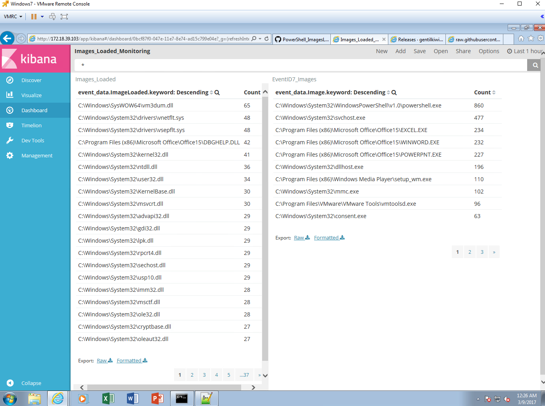Close the Images_Loaded browser tab

pyautogui.click(x=384, y=39)
